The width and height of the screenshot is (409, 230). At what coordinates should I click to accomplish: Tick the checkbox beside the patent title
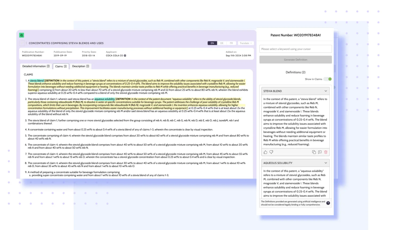click(22, 43)
